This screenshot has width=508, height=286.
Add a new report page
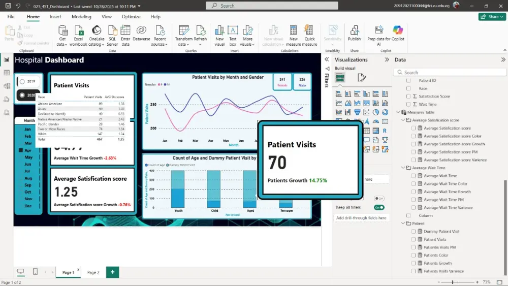click(x=112, y=272)
